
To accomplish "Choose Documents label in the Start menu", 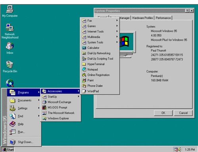I will coord(25,100).
